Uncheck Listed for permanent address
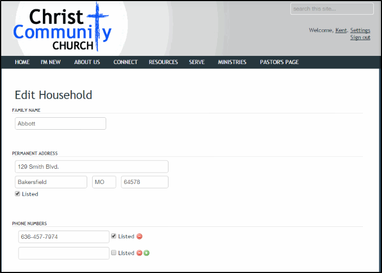382x273 pixels. point(18,194)
